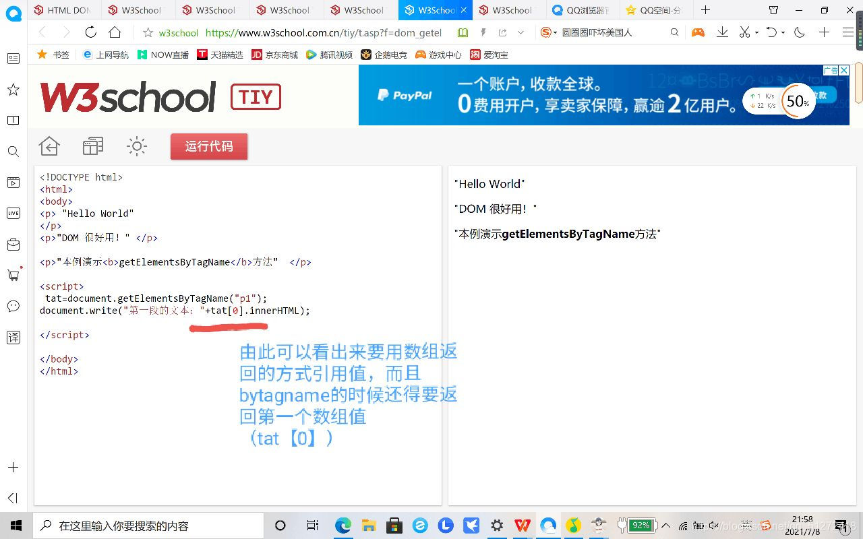Click the TIY home icon
Image resolution: width=863 pixels, height=539 pixels.
point(49,146)
